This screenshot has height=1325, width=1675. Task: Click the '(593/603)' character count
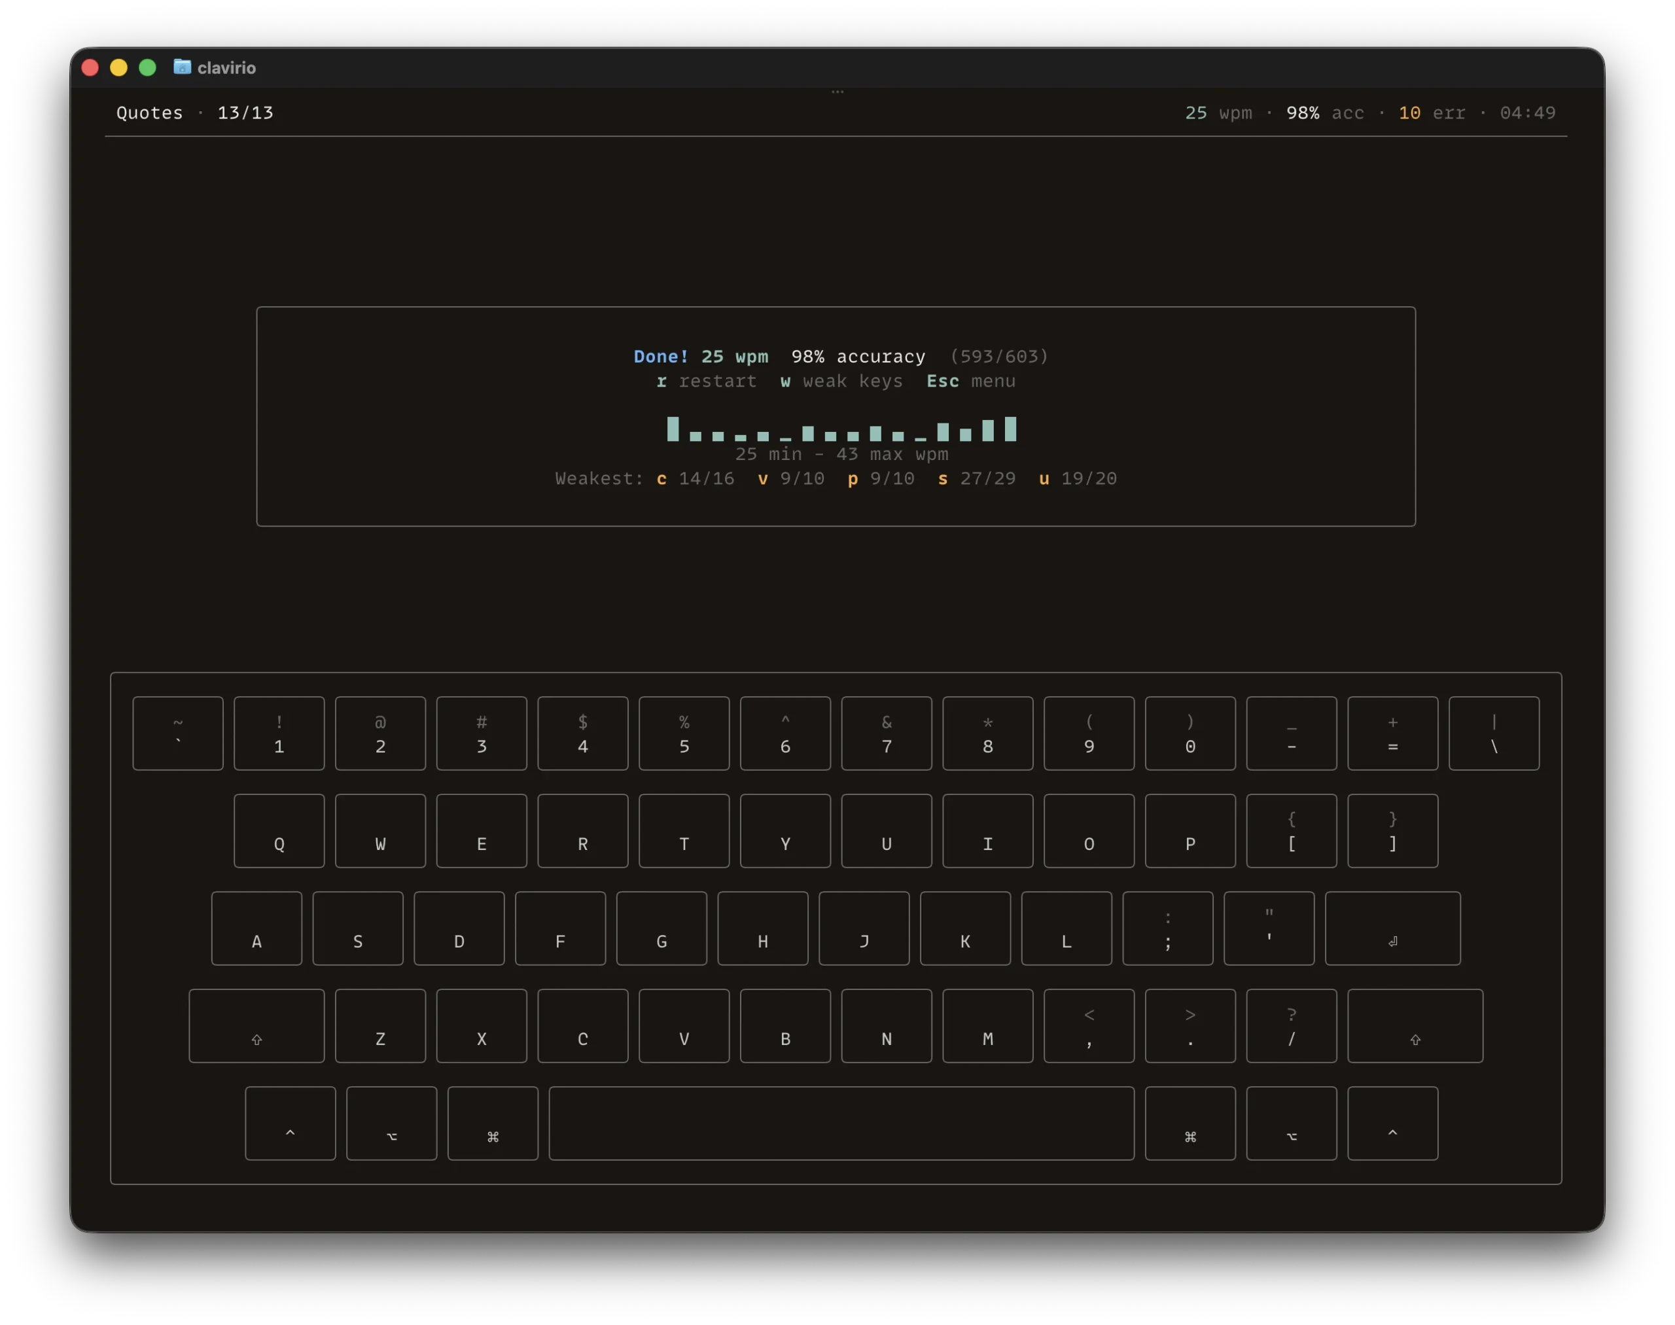coord(998,356)
